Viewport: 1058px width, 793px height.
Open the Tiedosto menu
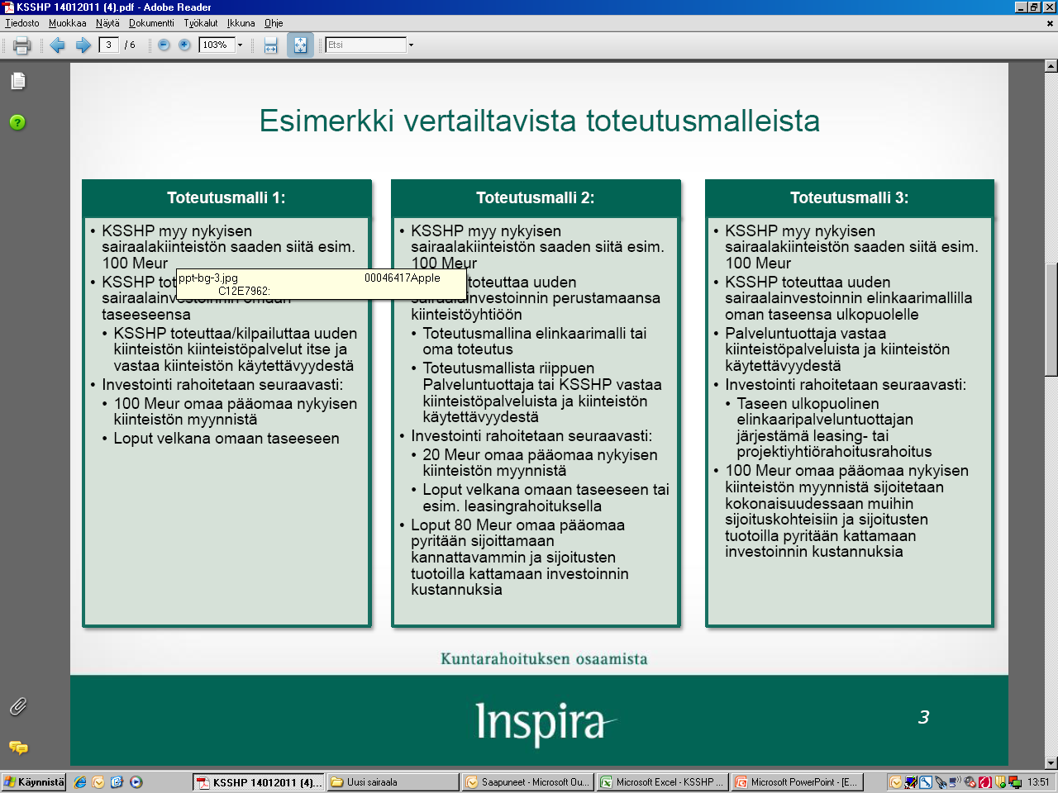click(x=22, y=23)
